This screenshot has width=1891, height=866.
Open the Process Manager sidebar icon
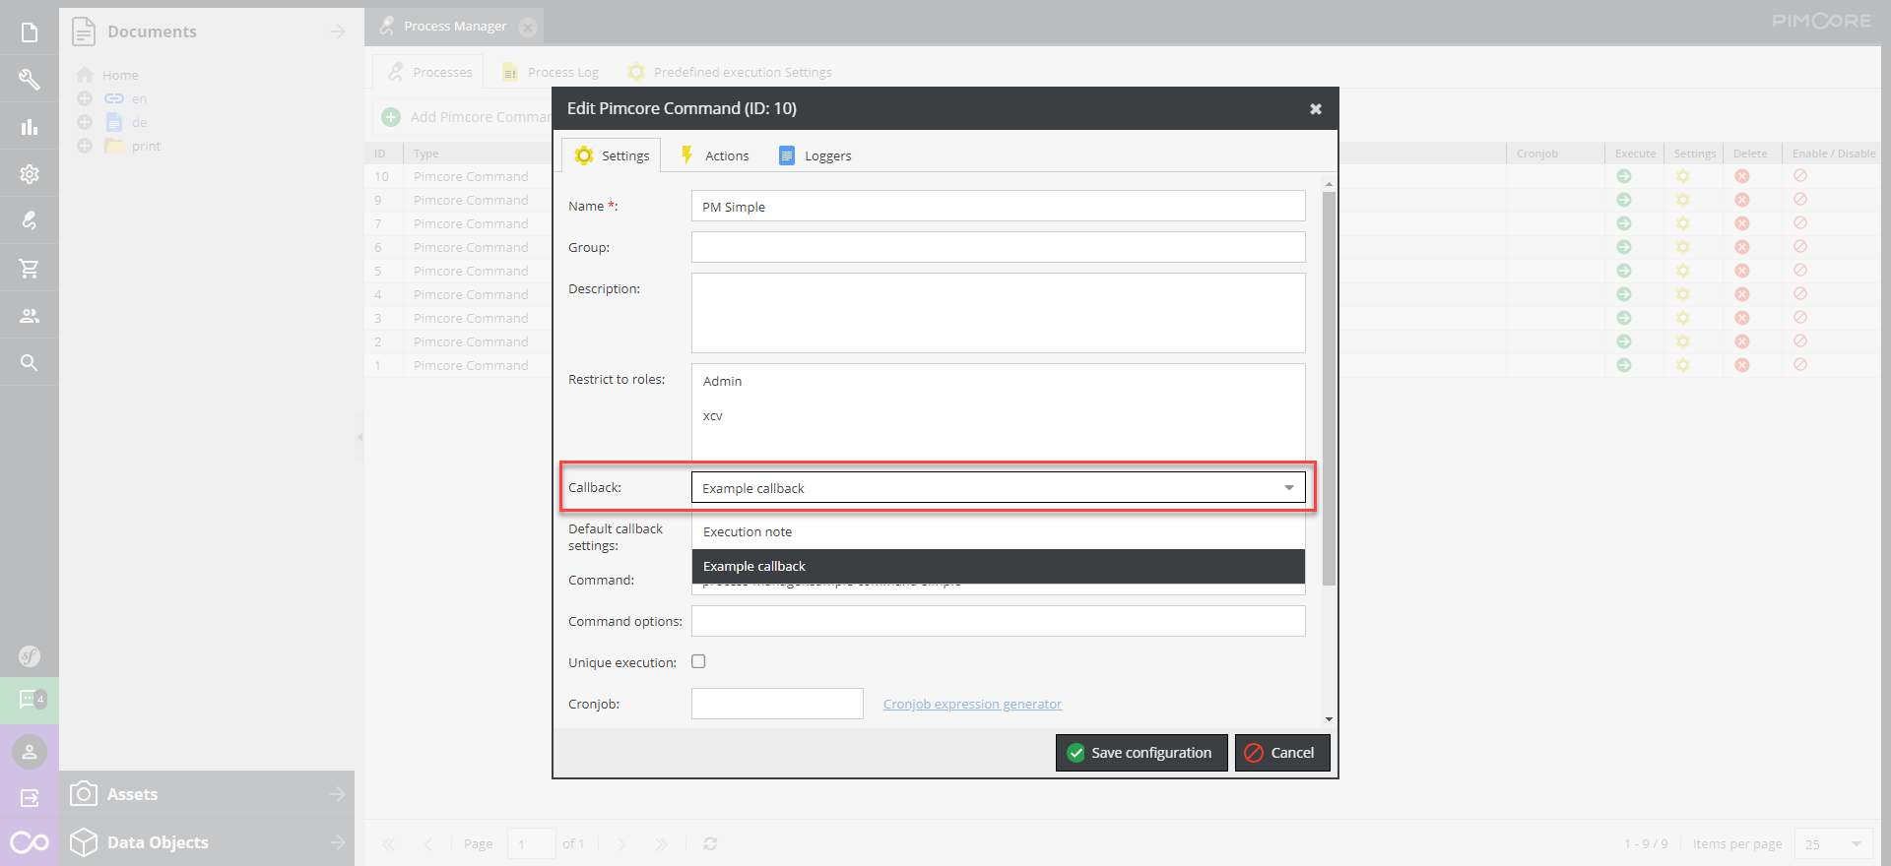tap(30, 220)
